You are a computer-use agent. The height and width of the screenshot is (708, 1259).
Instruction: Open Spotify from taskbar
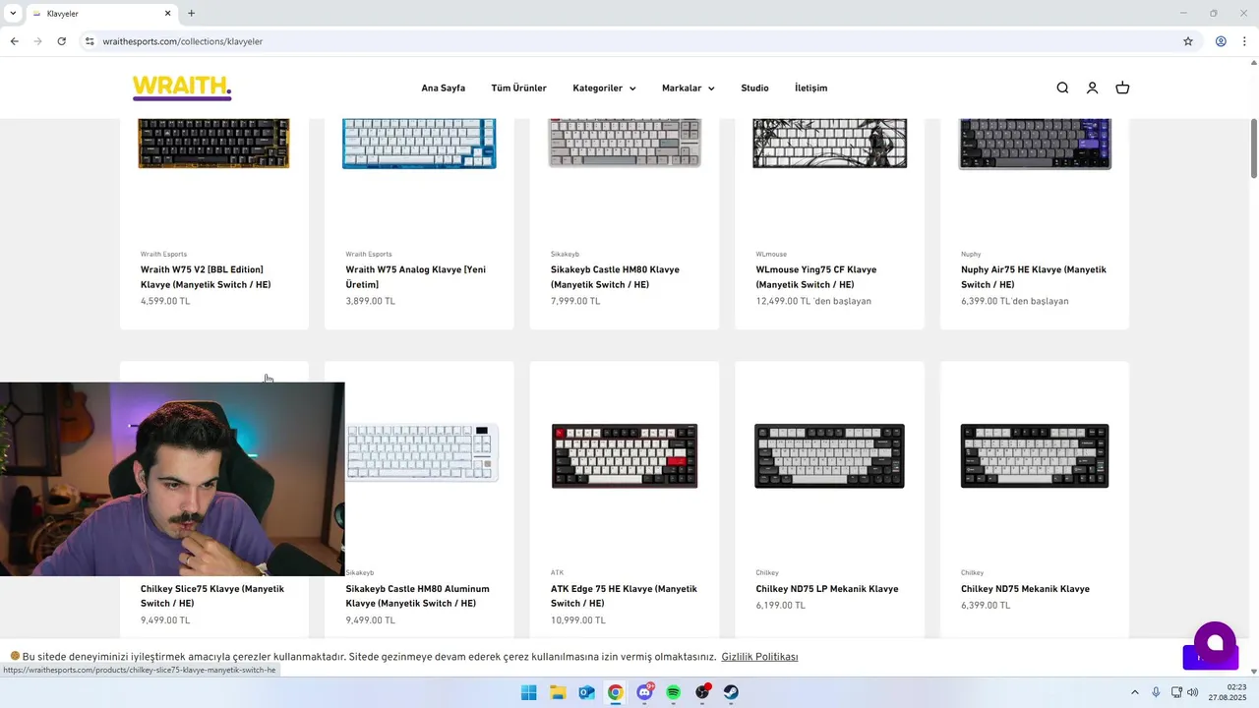click(x=674, y=692)
